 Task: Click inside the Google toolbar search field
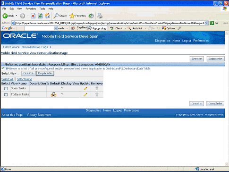(x=40, y=28)
